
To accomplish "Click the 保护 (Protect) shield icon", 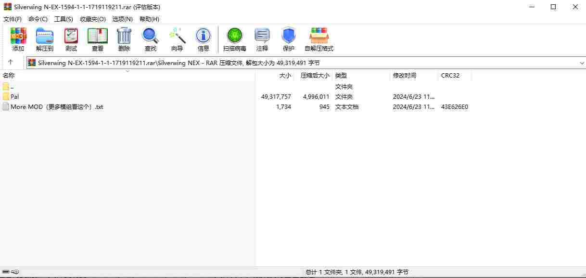I will pos(289,36).
